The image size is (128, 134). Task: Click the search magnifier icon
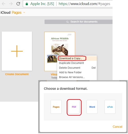[x=67, y=22]
